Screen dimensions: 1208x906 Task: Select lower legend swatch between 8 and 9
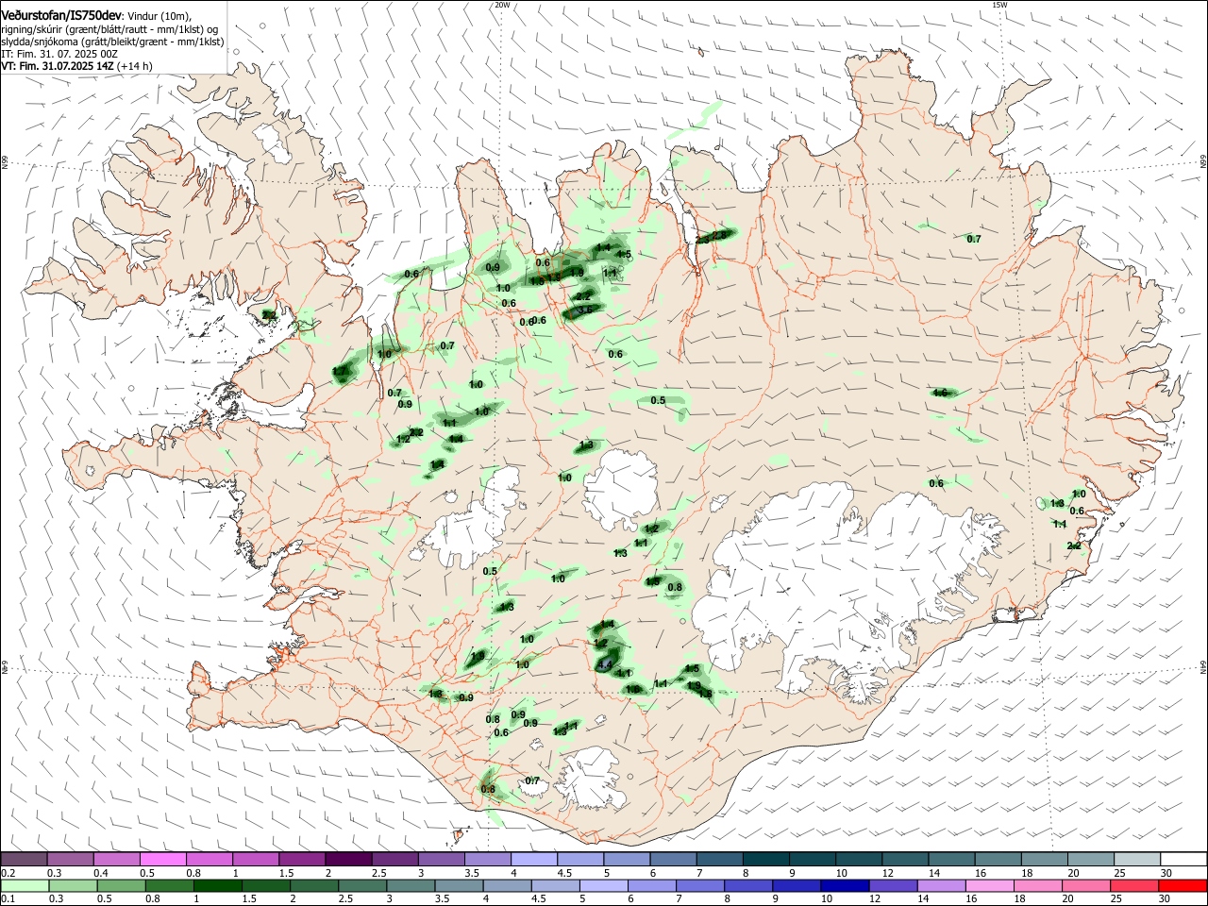(x=747, y=886)
